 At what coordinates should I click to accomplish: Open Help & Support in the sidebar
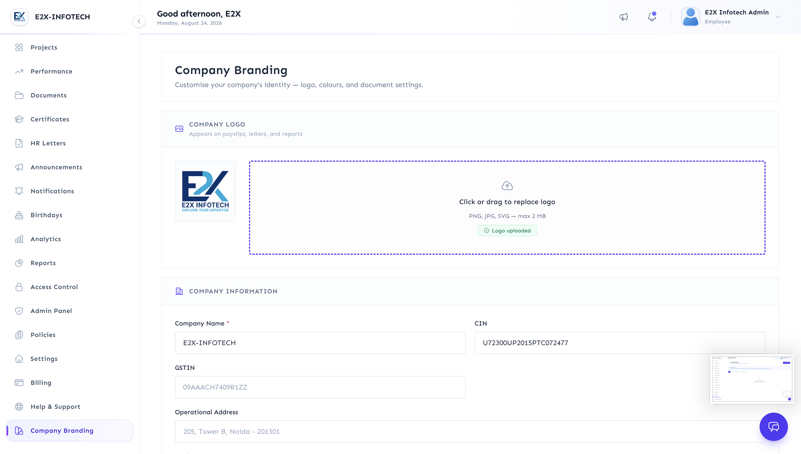click(69, 407)
